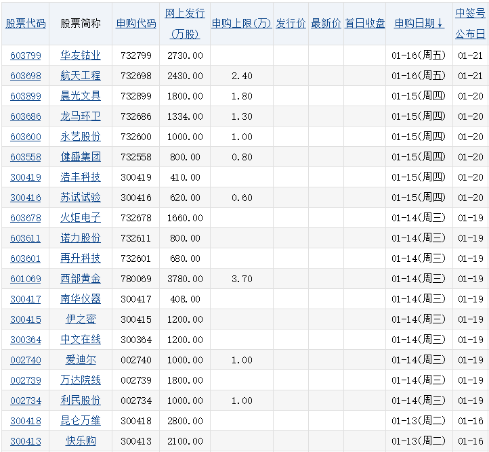This screenshot has width=489, height=452.
Task: Open stock code 603799 link
Action: (x=26, y=55)
